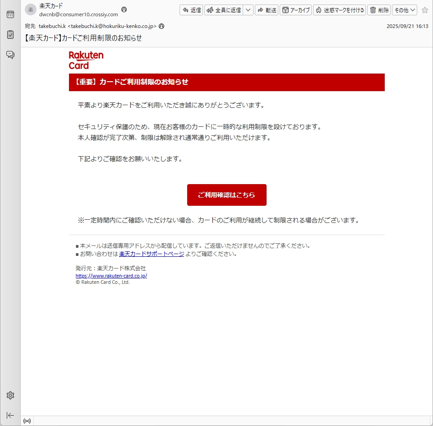Open the www.rakuten-card.co.jp link
Screen dimensions: 433x426
111,276
